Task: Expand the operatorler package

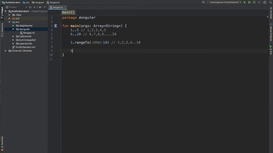Action: (13, 43)
